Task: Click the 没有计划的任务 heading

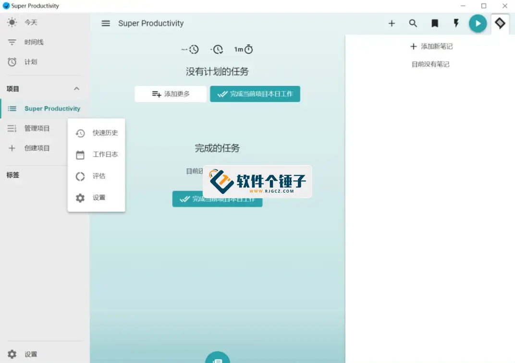Action: 218,72
